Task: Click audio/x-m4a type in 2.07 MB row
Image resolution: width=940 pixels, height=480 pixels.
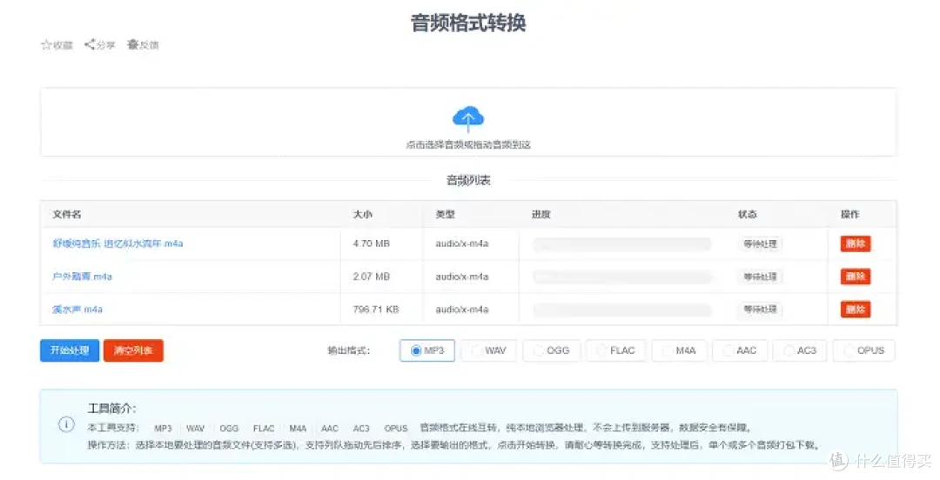Action: (461, 277)
